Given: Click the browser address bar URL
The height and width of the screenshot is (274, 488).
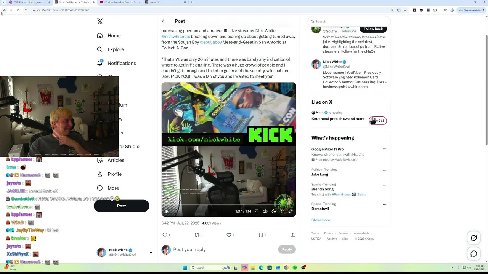Looking at the screenshot, I should (59, 10).
